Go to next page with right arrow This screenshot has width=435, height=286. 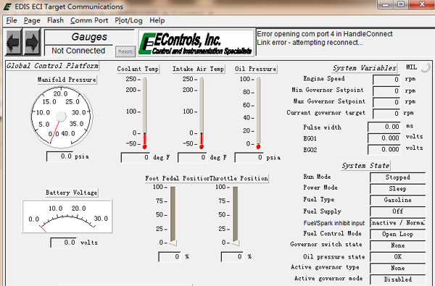point(32,43)
